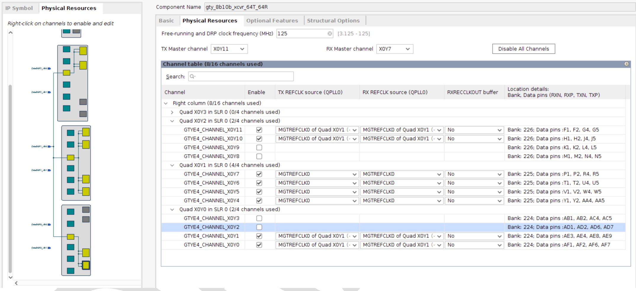Click the TX REFCLK source column header
Image resolution: width=636 pixels, height=291 pixels.
(310, 92)
